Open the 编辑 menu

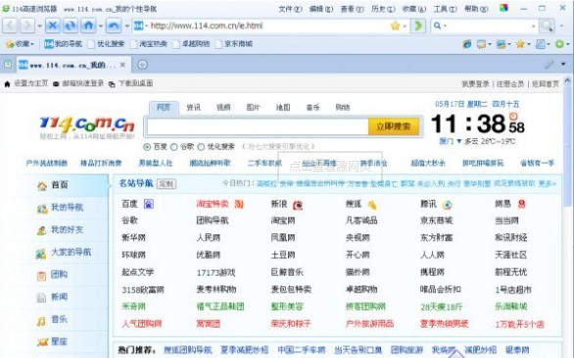pos(321,9)
